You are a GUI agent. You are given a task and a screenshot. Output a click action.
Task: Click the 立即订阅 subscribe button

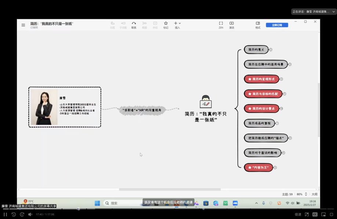pyautogui.click(x=277, y=25)
